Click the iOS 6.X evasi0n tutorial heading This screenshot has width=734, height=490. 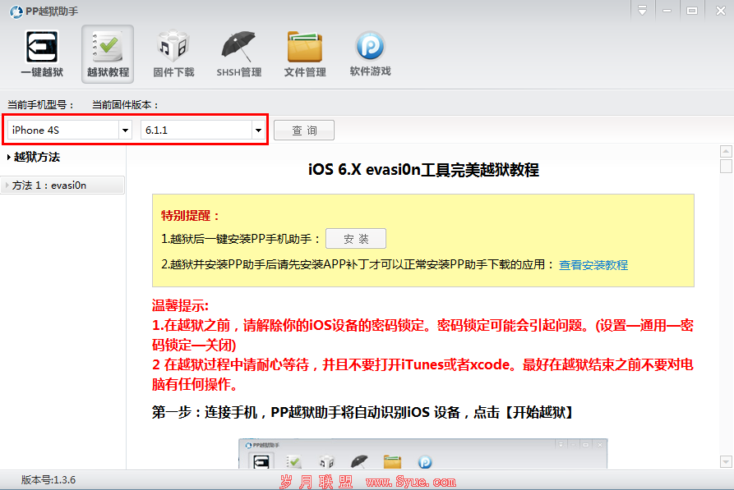[423, 170]
